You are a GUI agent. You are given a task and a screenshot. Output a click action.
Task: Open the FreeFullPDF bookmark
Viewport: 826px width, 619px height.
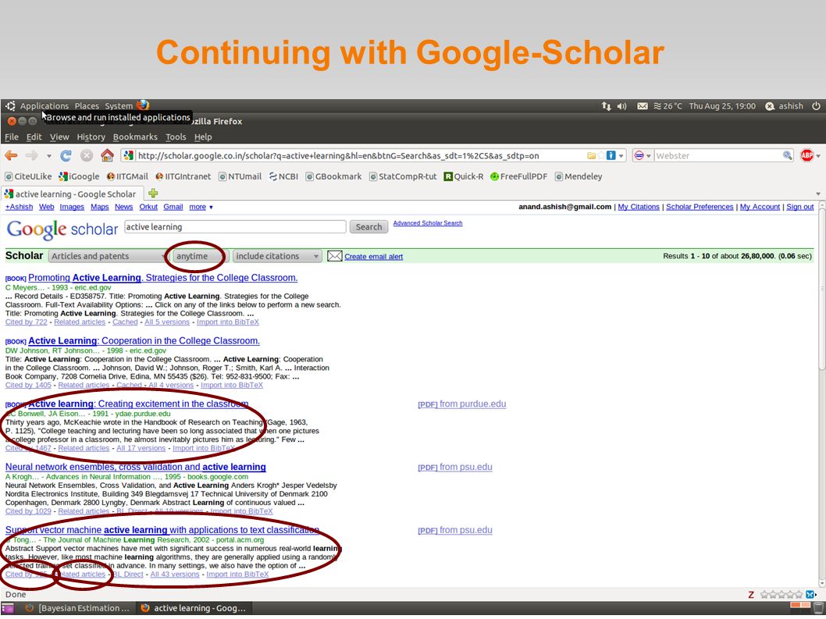point(519,176)
